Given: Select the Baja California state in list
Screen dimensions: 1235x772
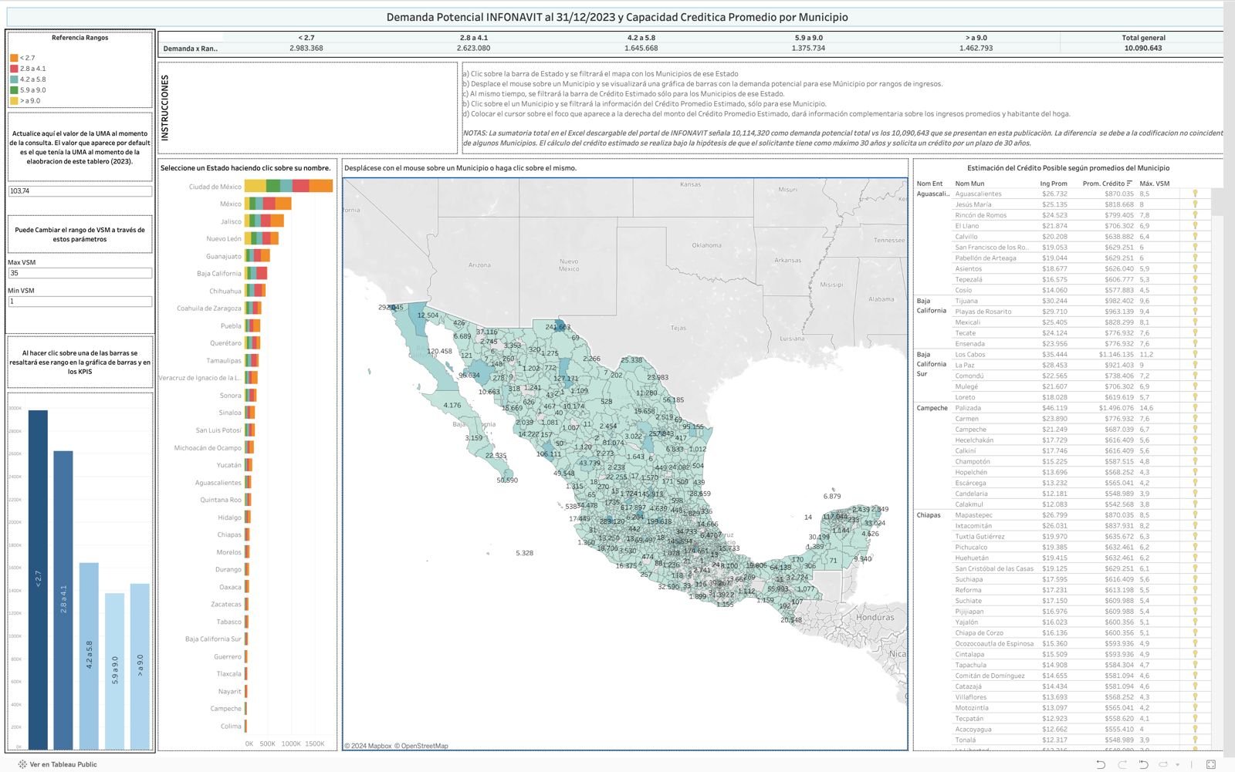Looking at the screenshot, I should tap(219, 274).
